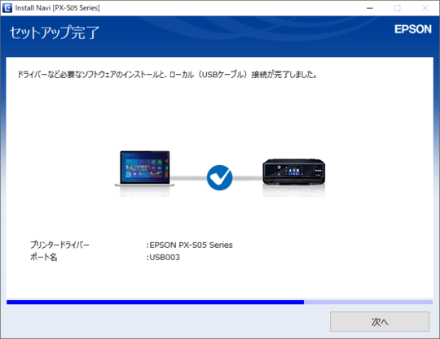
Task: Click the laptop computer image
Action: click(x=144, y=169)
